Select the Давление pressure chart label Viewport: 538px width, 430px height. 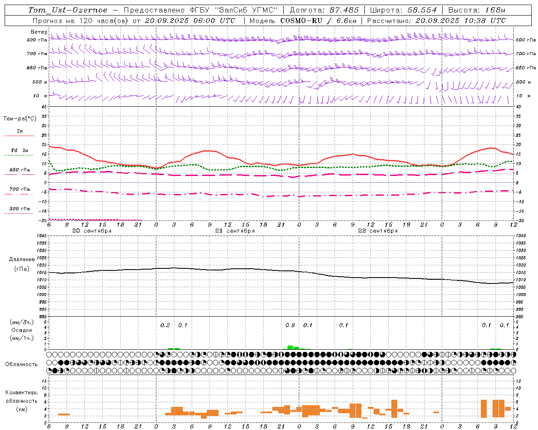pyautogui.click(x=22, y=260)
